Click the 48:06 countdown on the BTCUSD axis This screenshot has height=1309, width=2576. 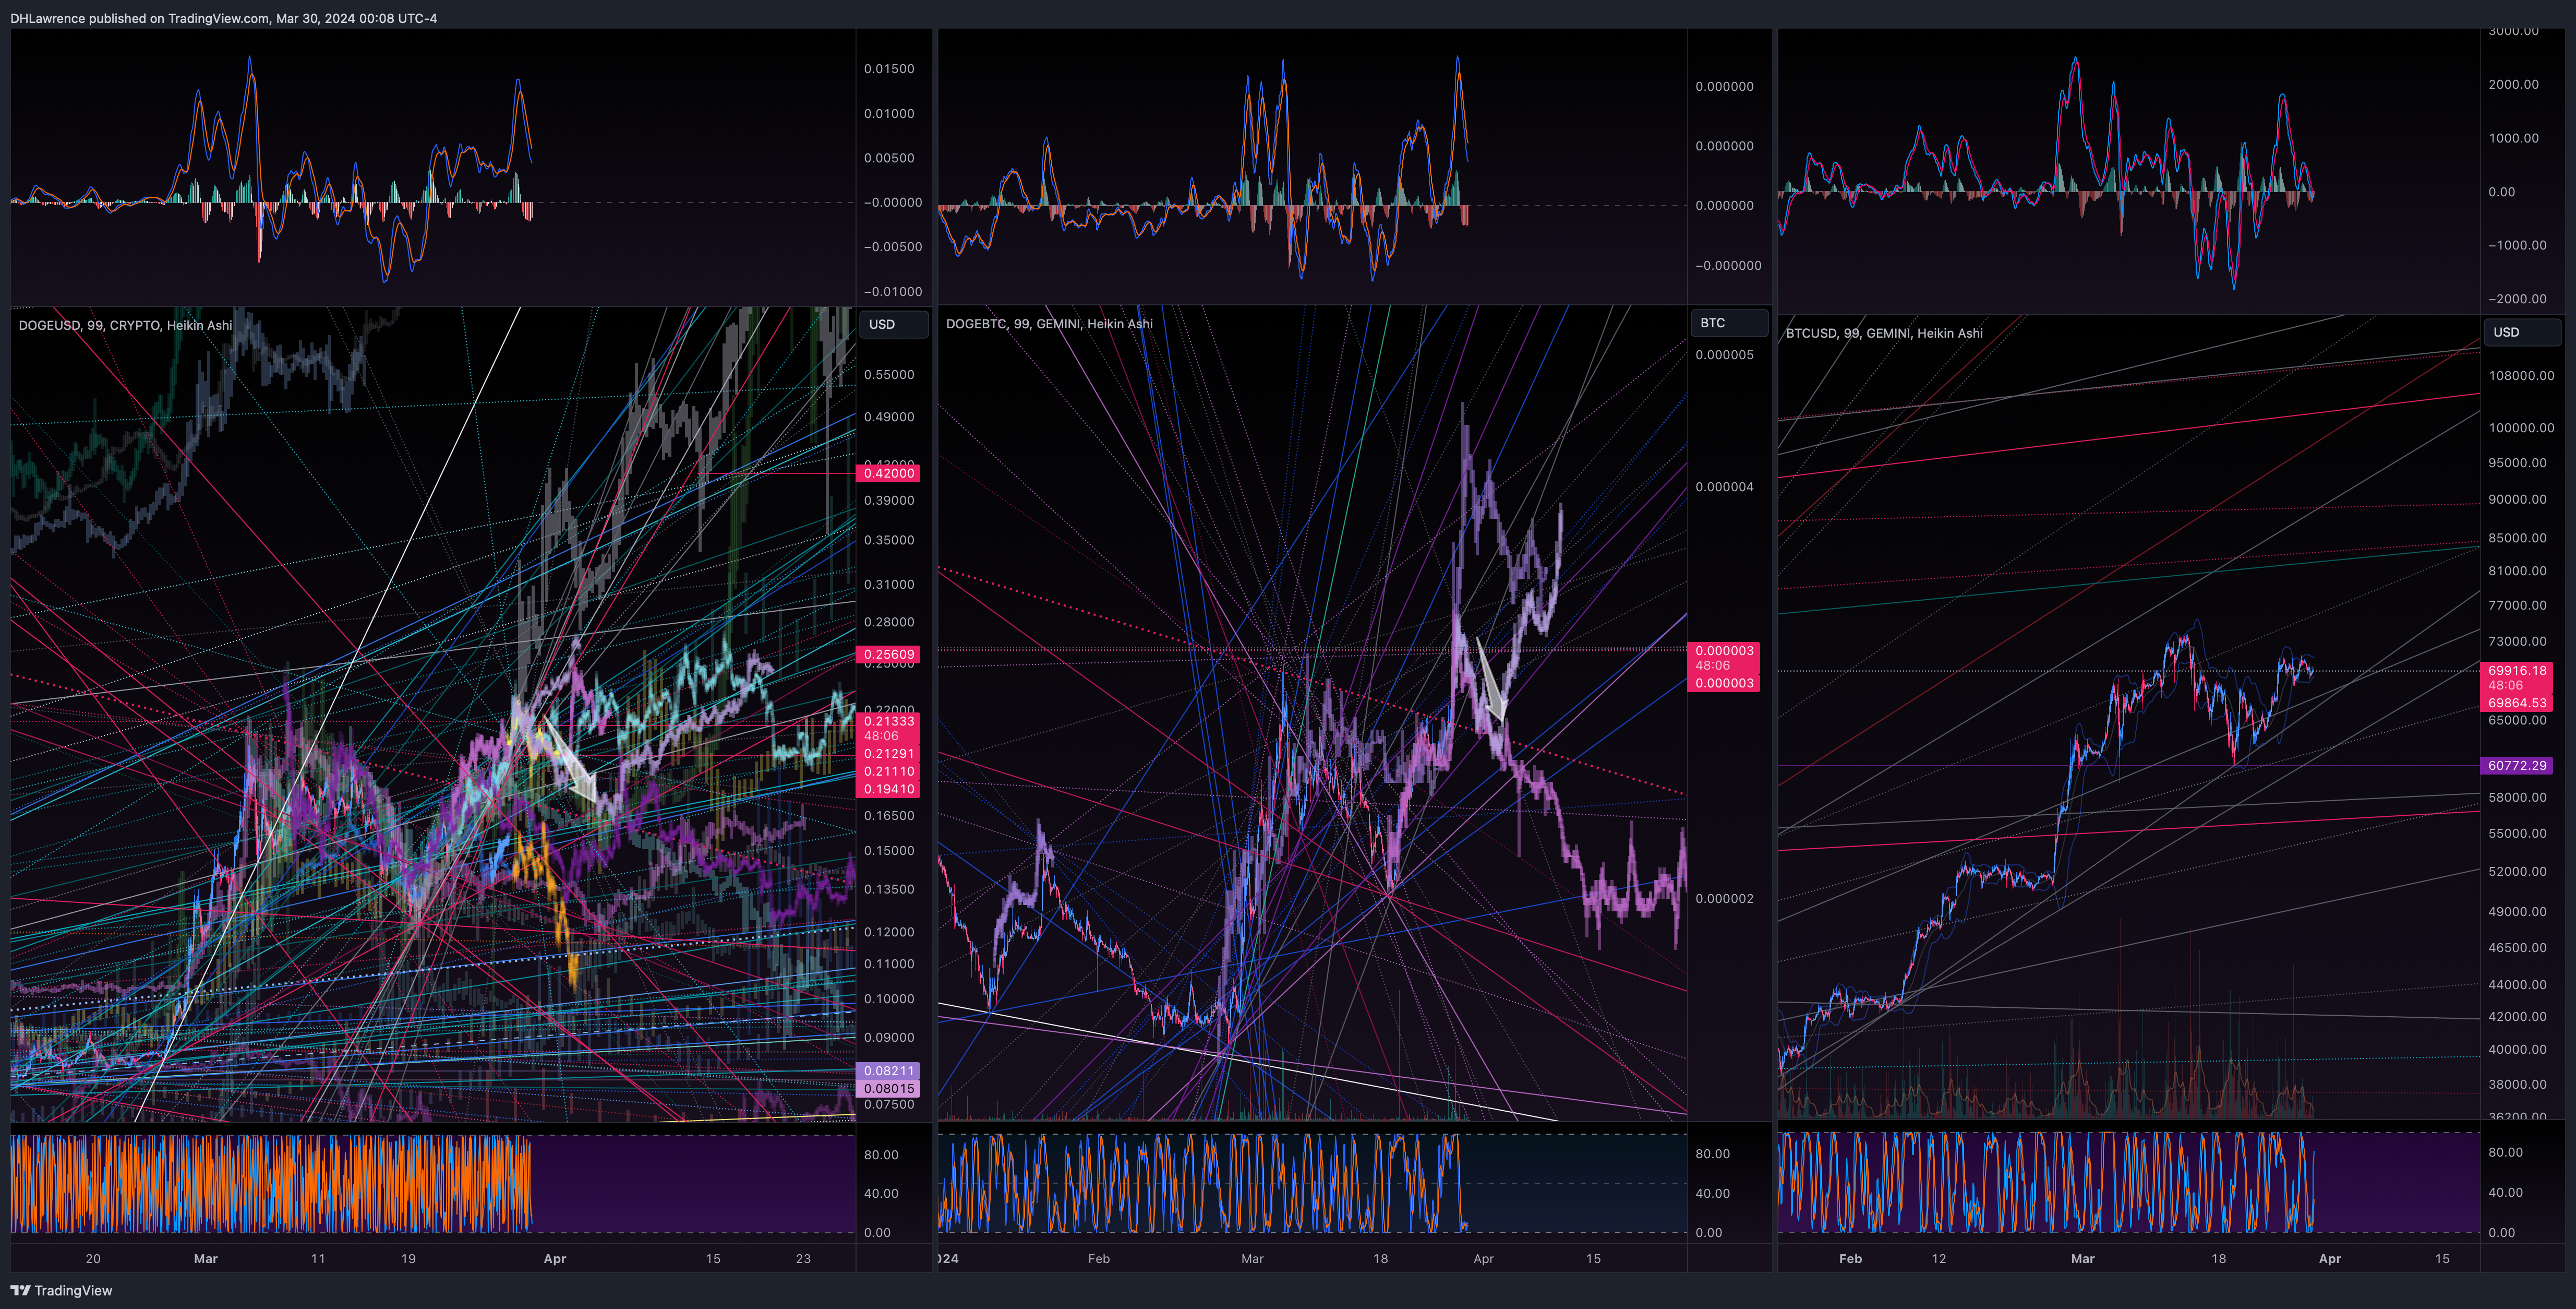coord(2506,685)
